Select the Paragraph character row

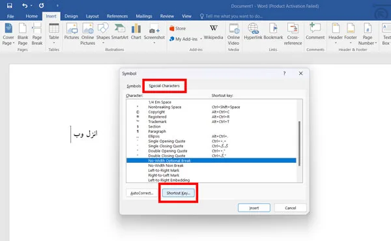tap(211, 132)
